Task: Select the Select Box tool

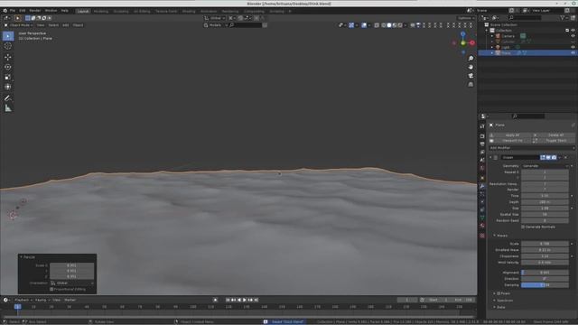Action: 8,36
